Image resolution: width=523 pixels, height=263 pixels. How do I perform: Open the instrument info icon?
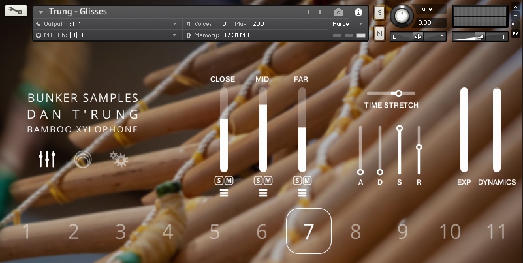pos(358,12)
